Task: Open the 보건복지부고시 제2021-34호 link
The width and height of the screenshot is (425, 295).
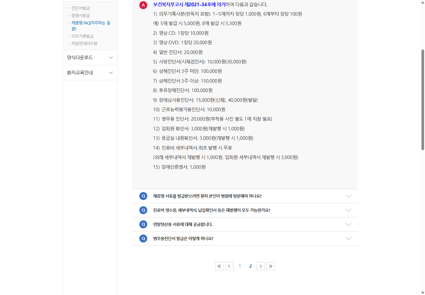Action: [189, 4]
